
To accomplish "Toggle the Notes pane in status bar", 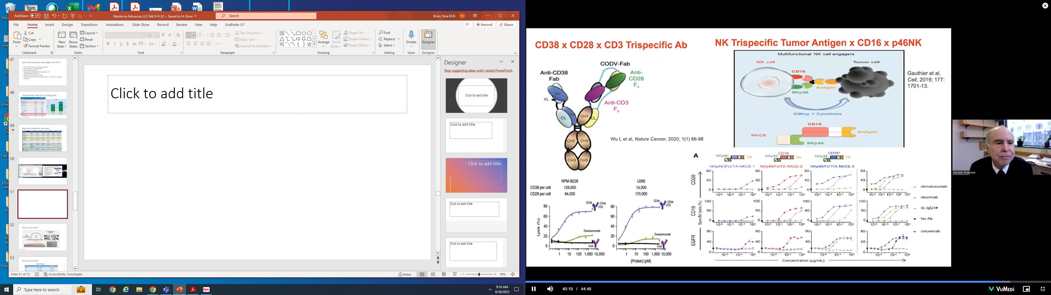I will click(x=405, y=274).
